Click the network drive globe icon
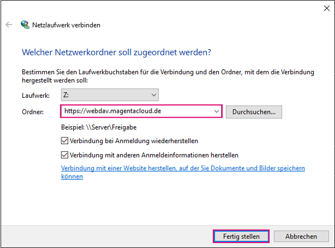 25,25
